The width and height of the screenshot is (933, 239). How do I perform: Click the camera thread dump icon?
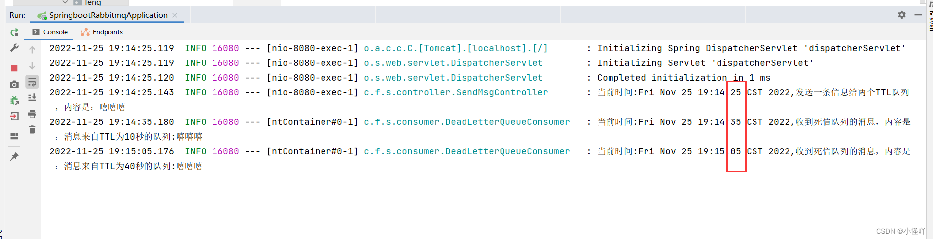14,85
